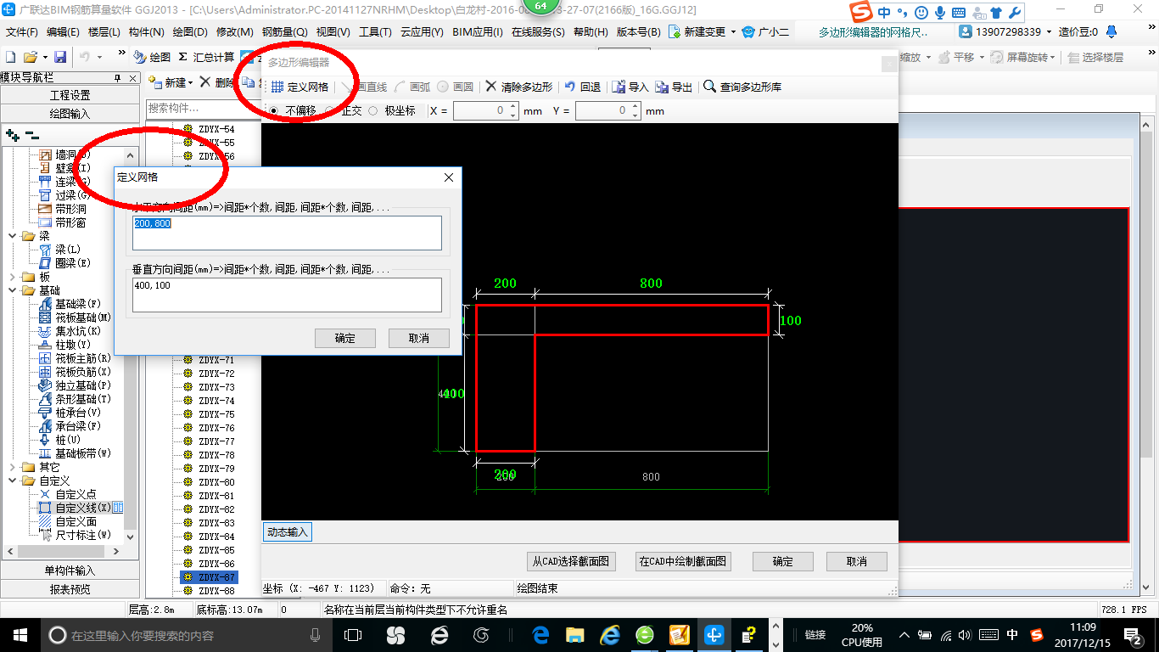Click the 平移 pan hand icon
1159x652 pixels.
pyautogui.click(x=943, y=57)
